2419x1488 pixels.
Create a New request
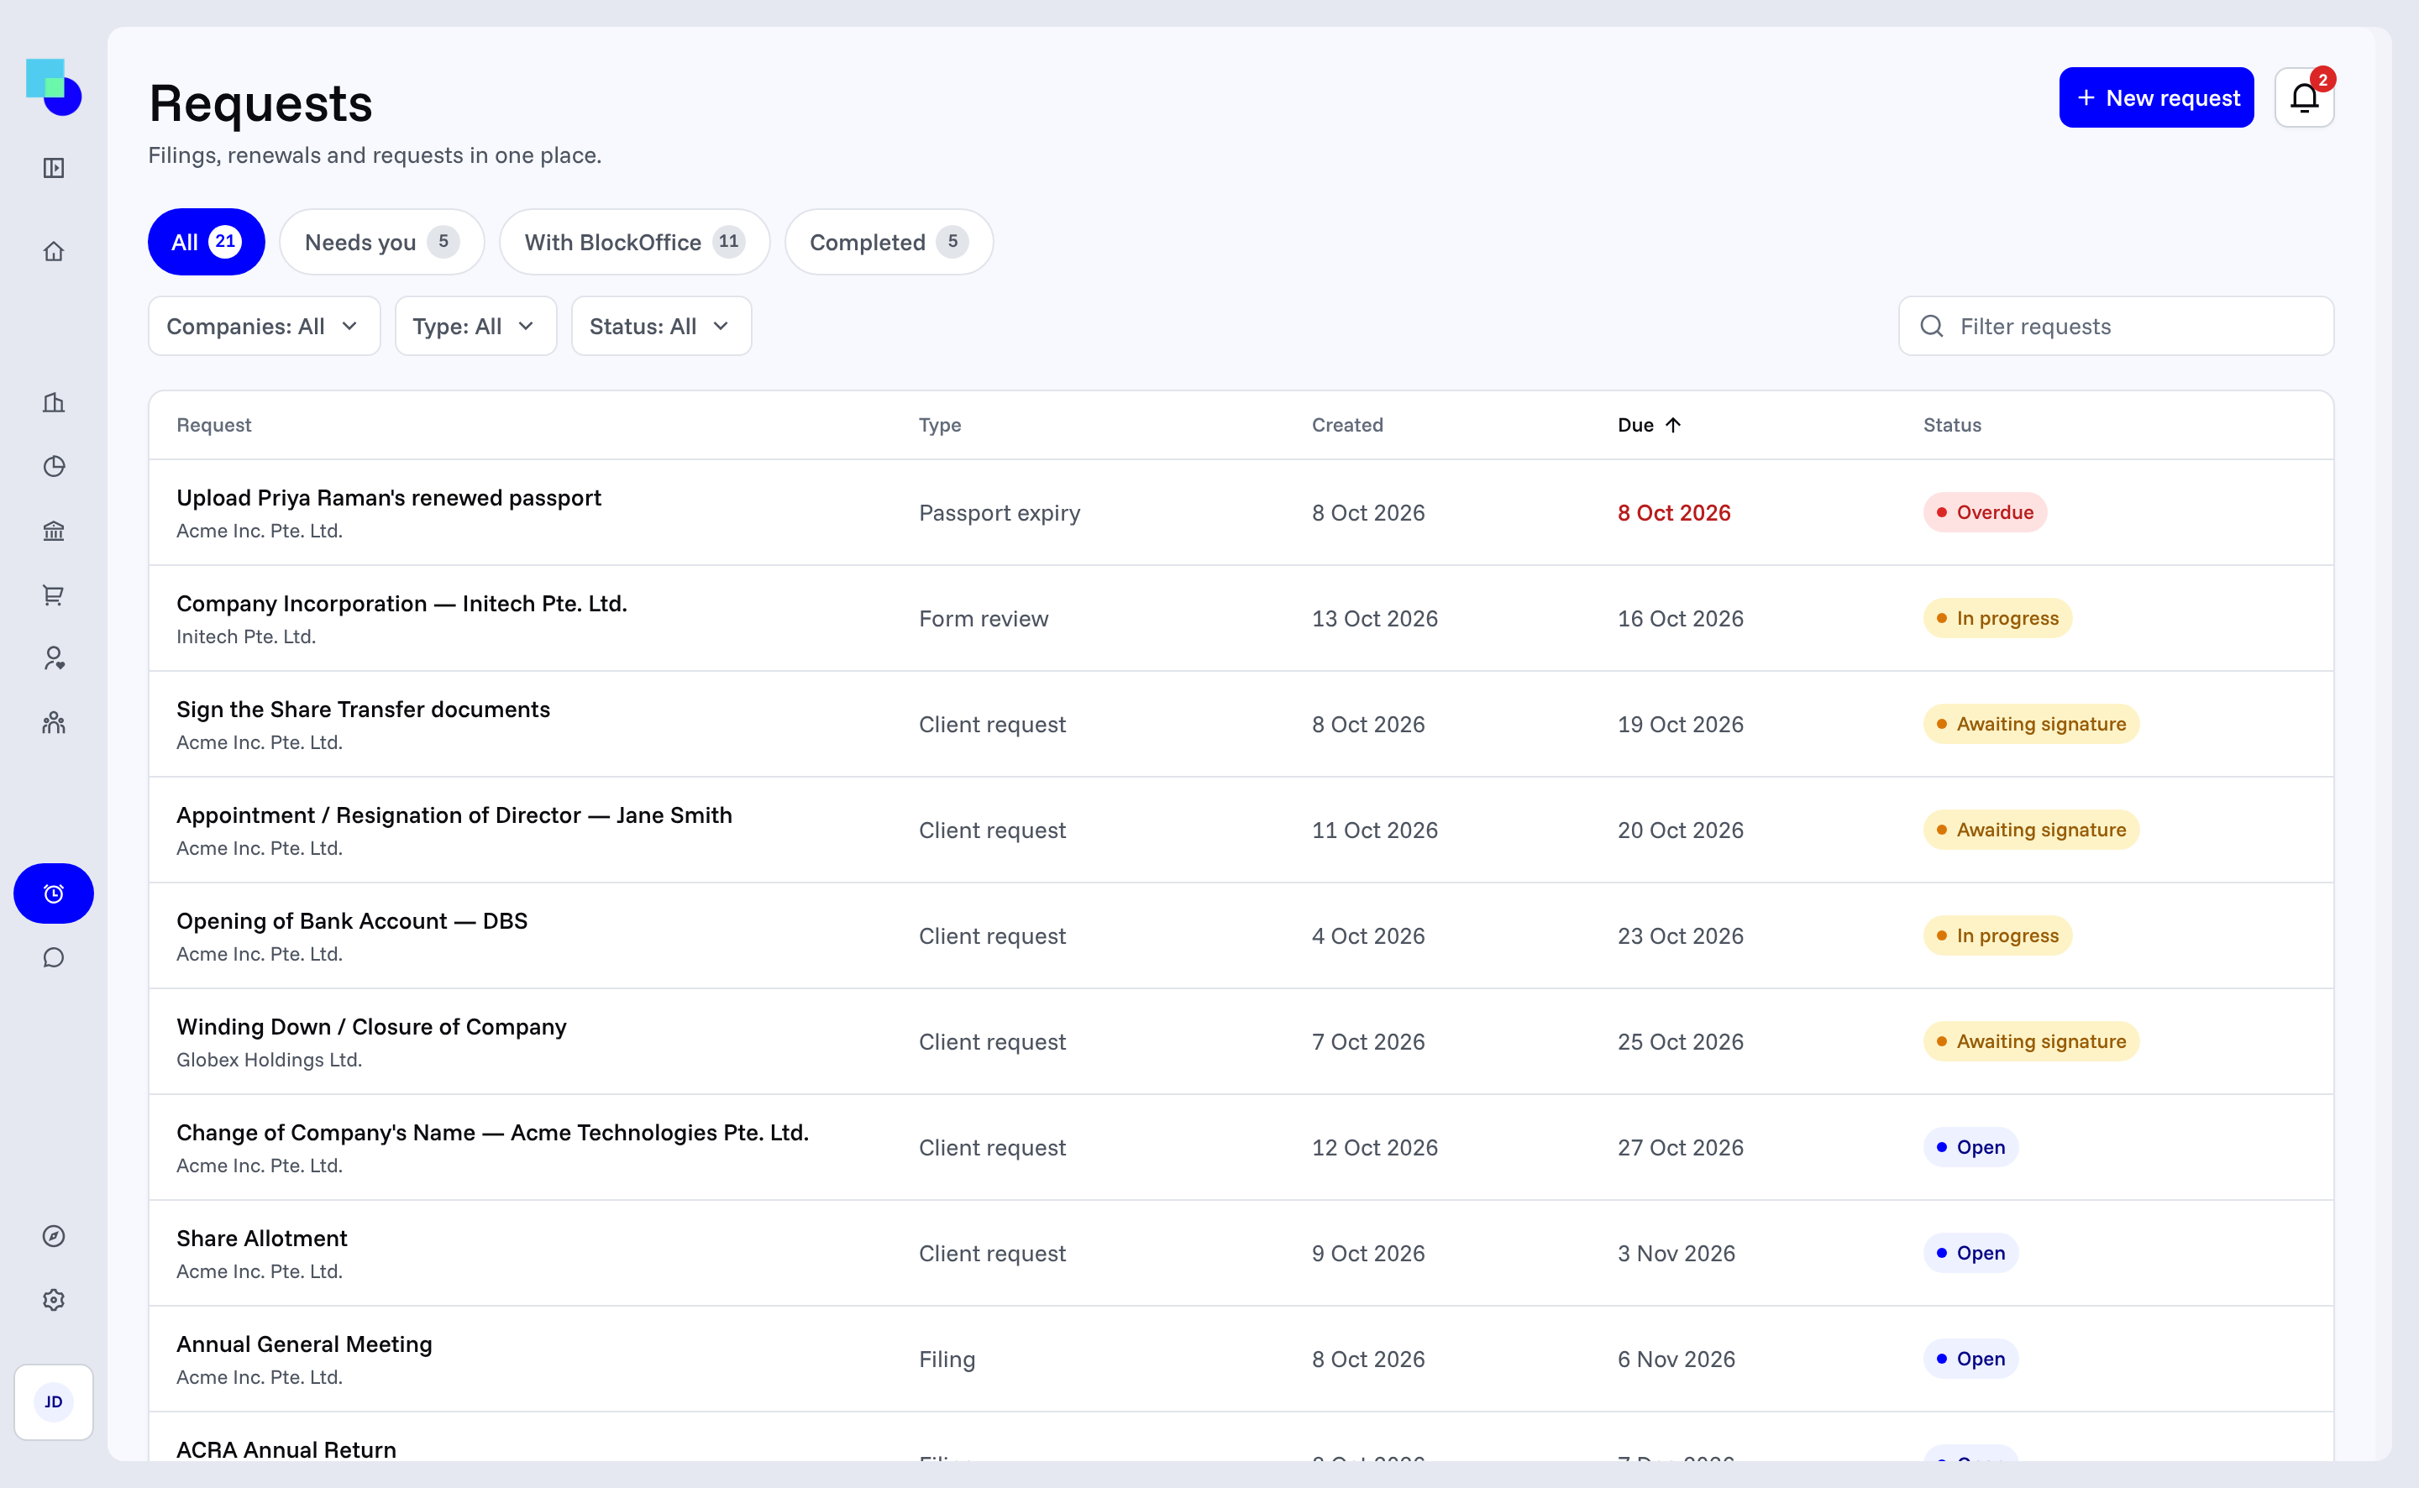tap(2156, 97)
